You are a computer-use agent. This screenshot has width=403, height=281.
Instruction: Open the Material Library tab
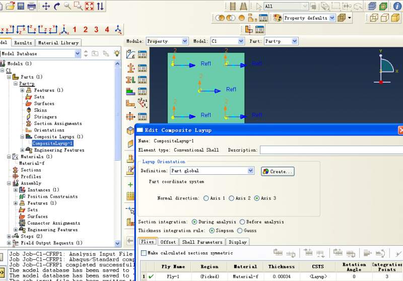[58, 43]
